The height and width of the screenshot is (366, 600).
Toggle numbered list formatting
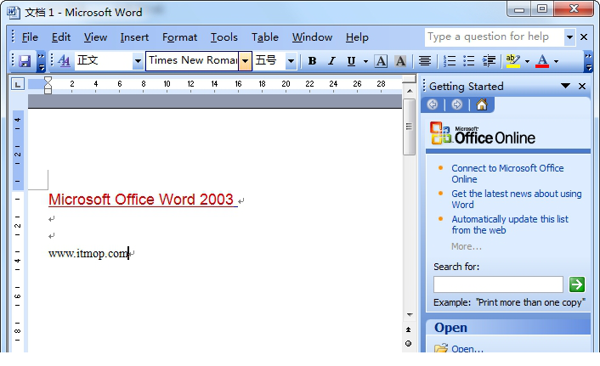pyautogui.click(x=450, y=61)
